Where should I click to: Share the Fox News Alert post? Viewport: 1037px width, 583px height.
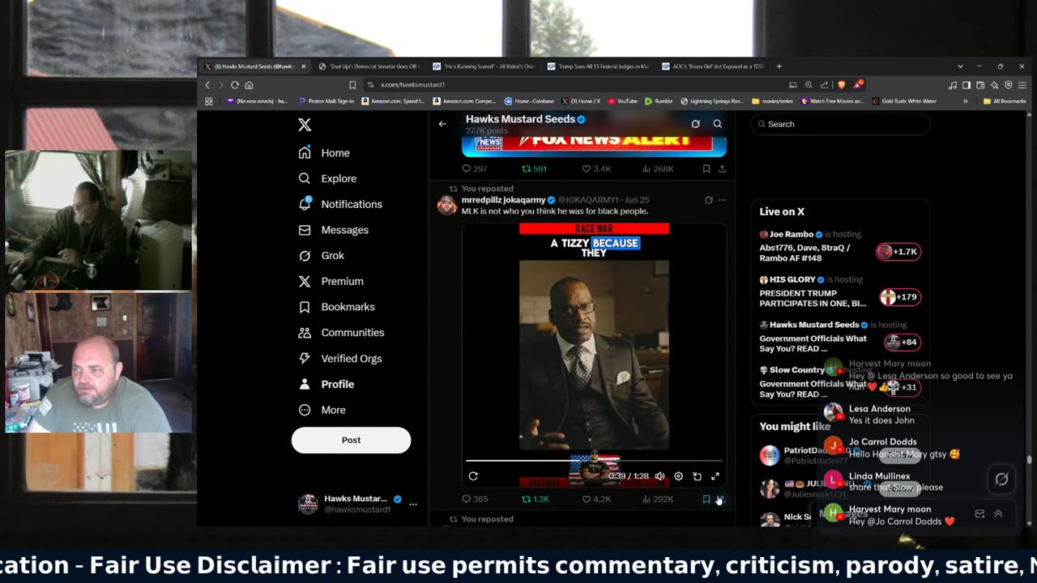point(722,169)
